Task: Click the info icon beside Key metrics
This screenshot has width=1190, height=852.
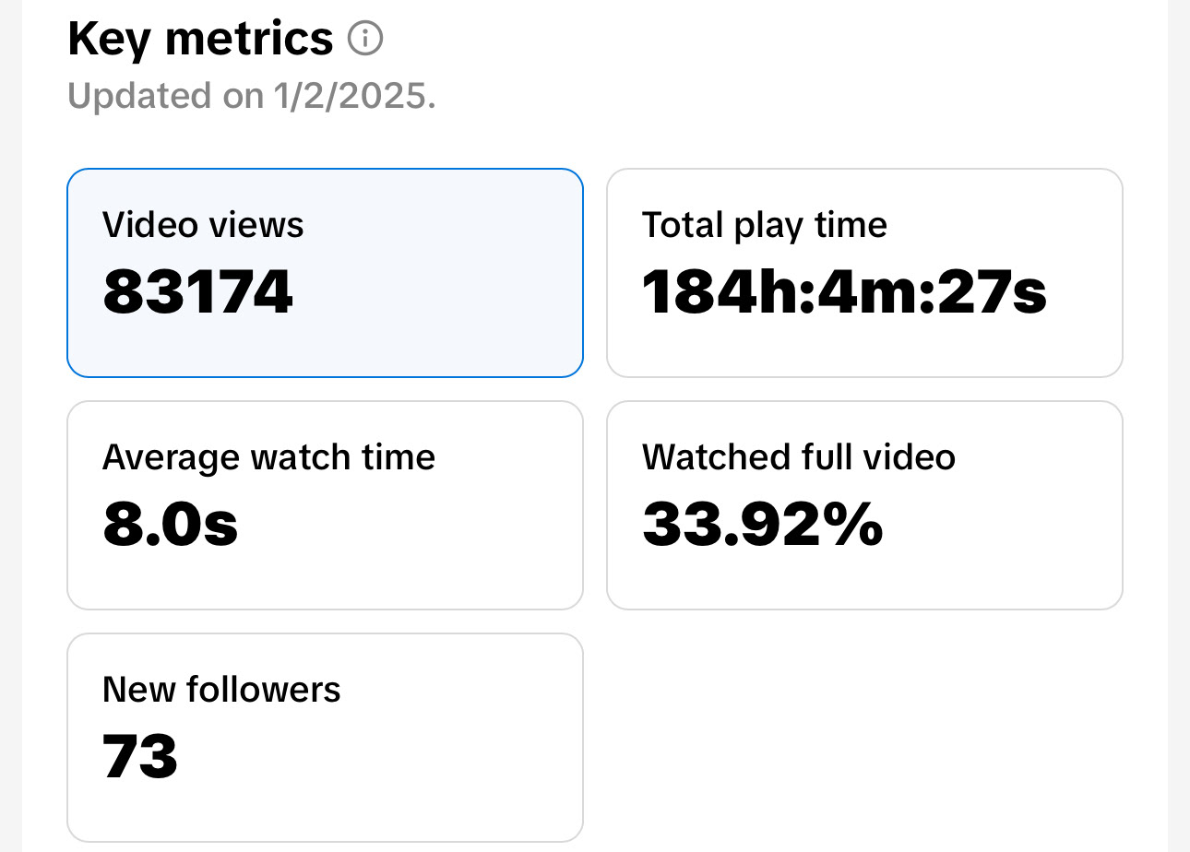Action: click(x=365, y=39)
